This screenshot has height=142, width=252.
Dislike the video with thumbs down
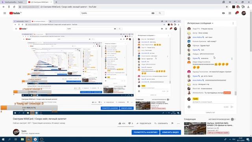pyautogui.click(x=130, y=123)
